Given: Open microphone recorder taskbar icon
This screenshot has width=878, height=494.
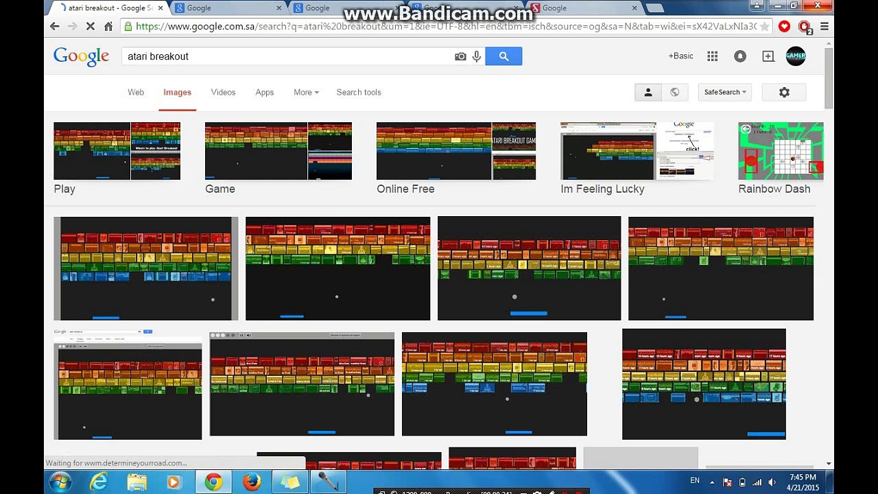Looking at the screenshot, I should [328, 482].
